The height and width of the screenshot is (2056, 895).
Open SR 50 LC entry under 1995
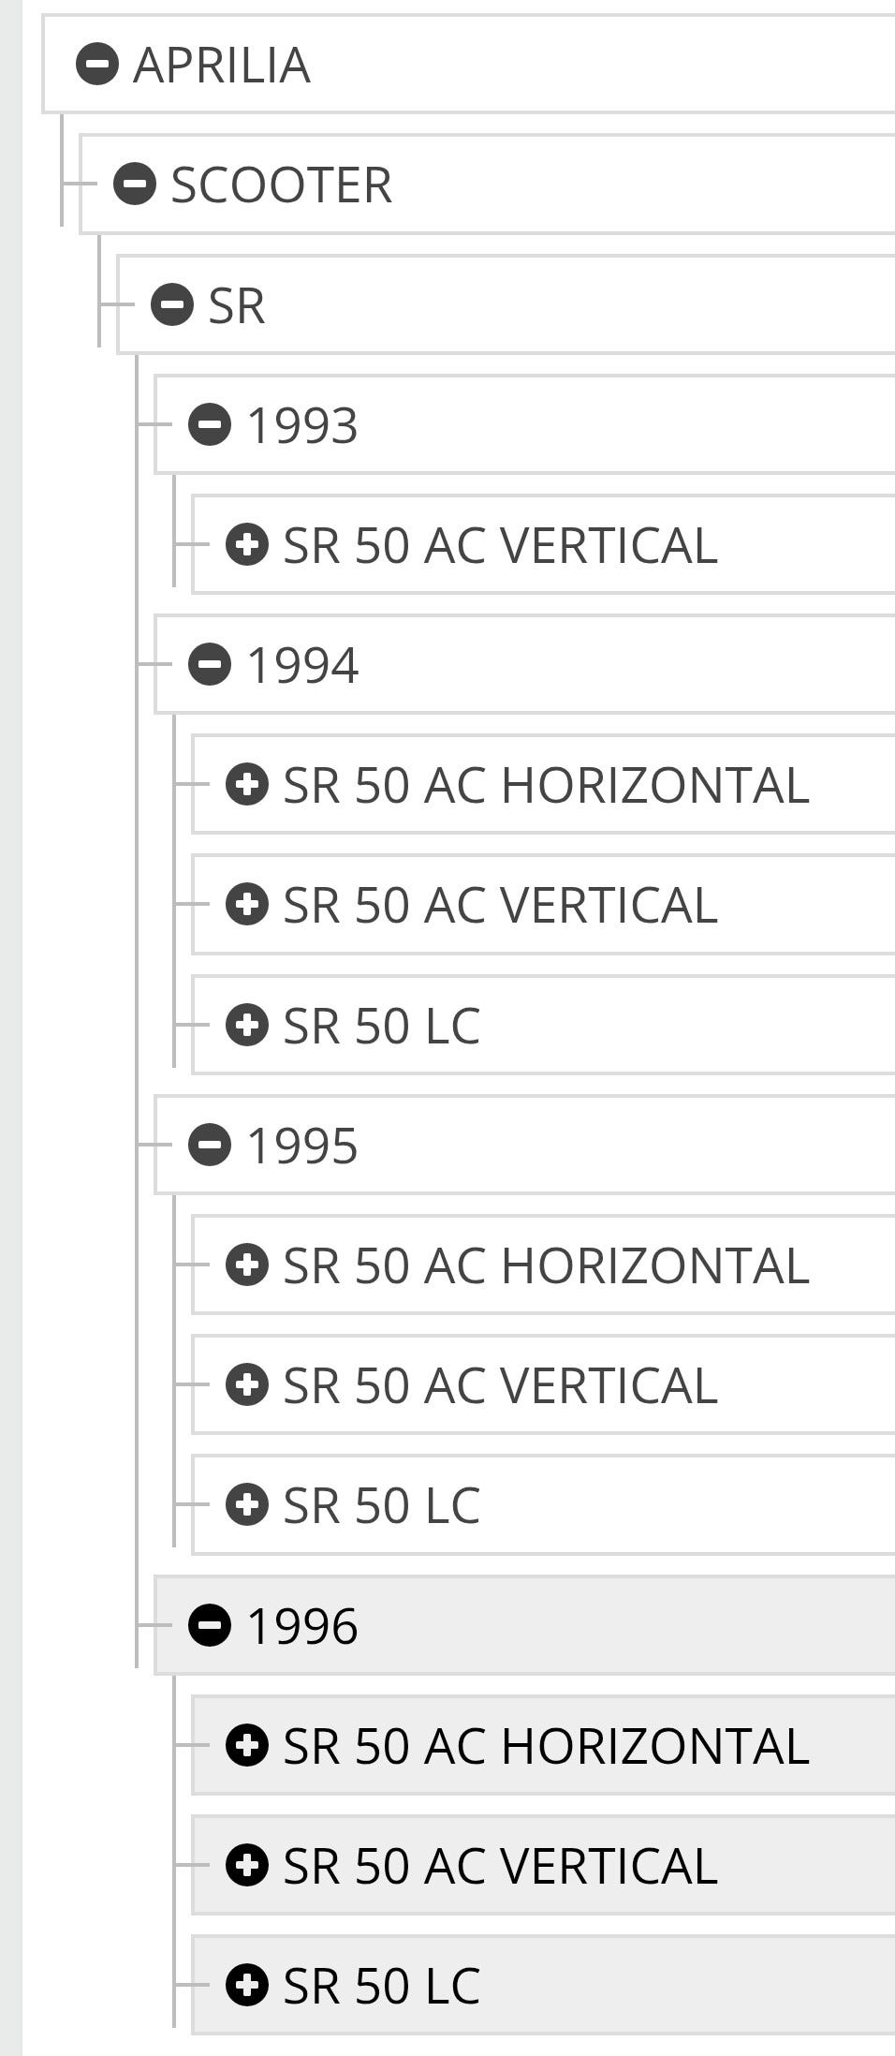point(381,1505)
